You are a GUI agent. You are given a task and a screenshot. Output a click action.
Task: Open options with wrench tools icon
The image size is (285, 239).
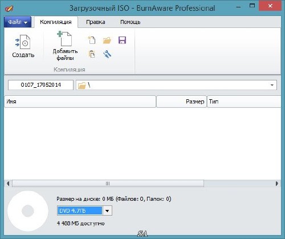click(x=107, y=54)
